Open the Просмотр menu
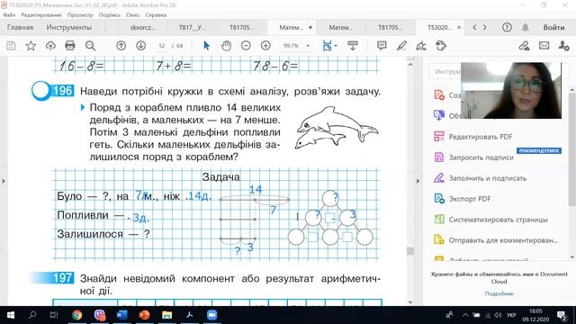 point(80,15)
